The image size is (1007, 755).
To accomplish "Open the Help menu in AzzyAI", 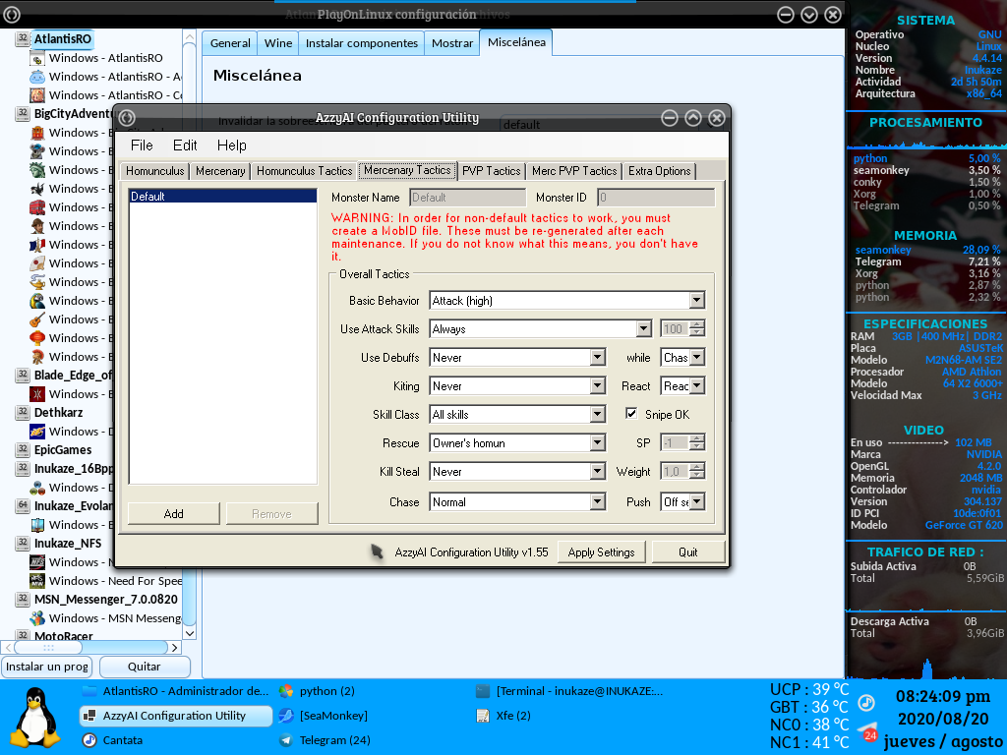I will (x=232, y=145).
